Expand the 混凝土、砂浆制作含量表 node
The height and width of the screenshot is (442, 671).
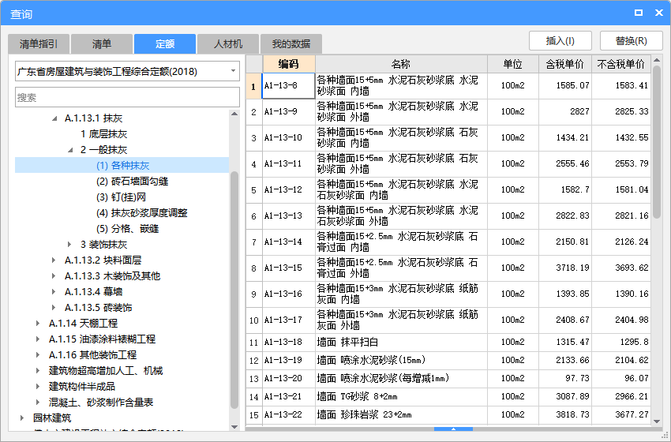(x=38, y=403)
